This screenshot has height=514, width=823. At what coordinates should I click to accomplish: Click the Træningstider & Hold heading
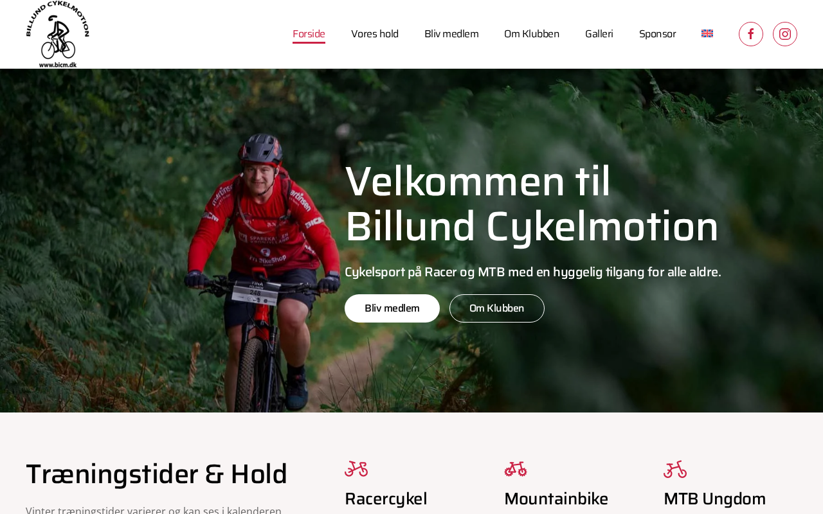156,474
